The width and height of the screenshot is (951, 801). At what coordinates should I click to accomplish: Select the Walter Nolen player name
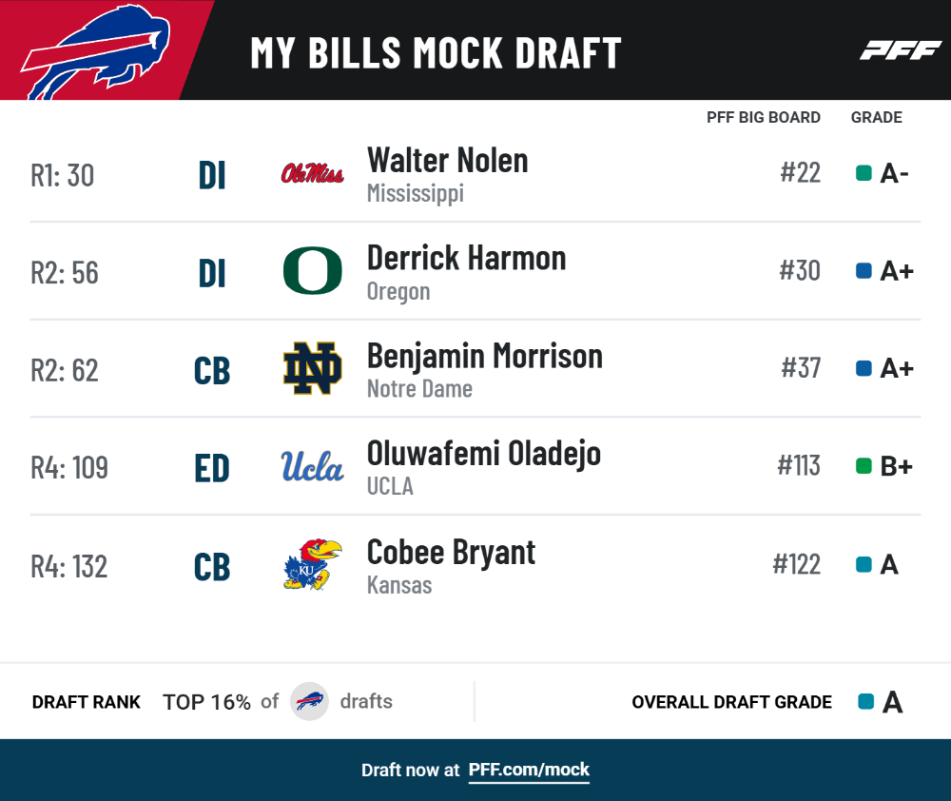pyautogui.click(x=448, y=161)
